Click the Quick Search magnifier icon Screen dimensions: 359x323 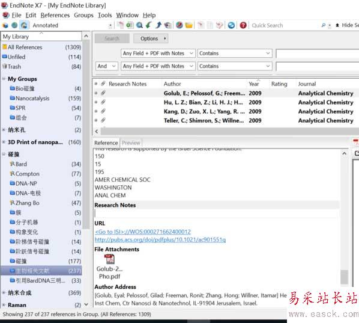click(x=324, y=25)
